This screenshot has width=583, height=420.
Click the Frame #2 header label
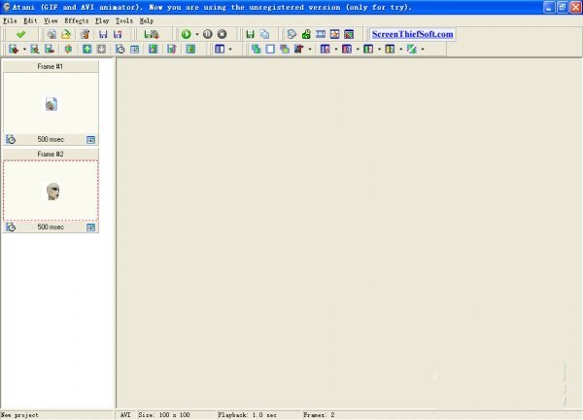(51, 154)
